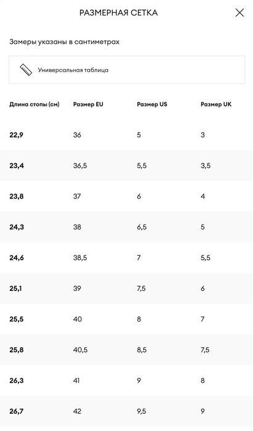Screen dimensions: 254x431
Task: Click the Размер US column header
Action: point(152,104)
